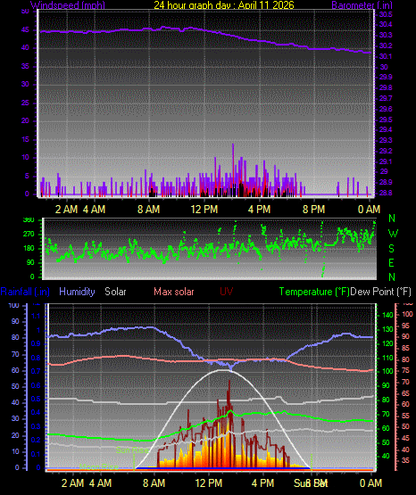Click '90' on the humidity axis
This screenshot has height=495, width=416.
[x=15, y=321]
